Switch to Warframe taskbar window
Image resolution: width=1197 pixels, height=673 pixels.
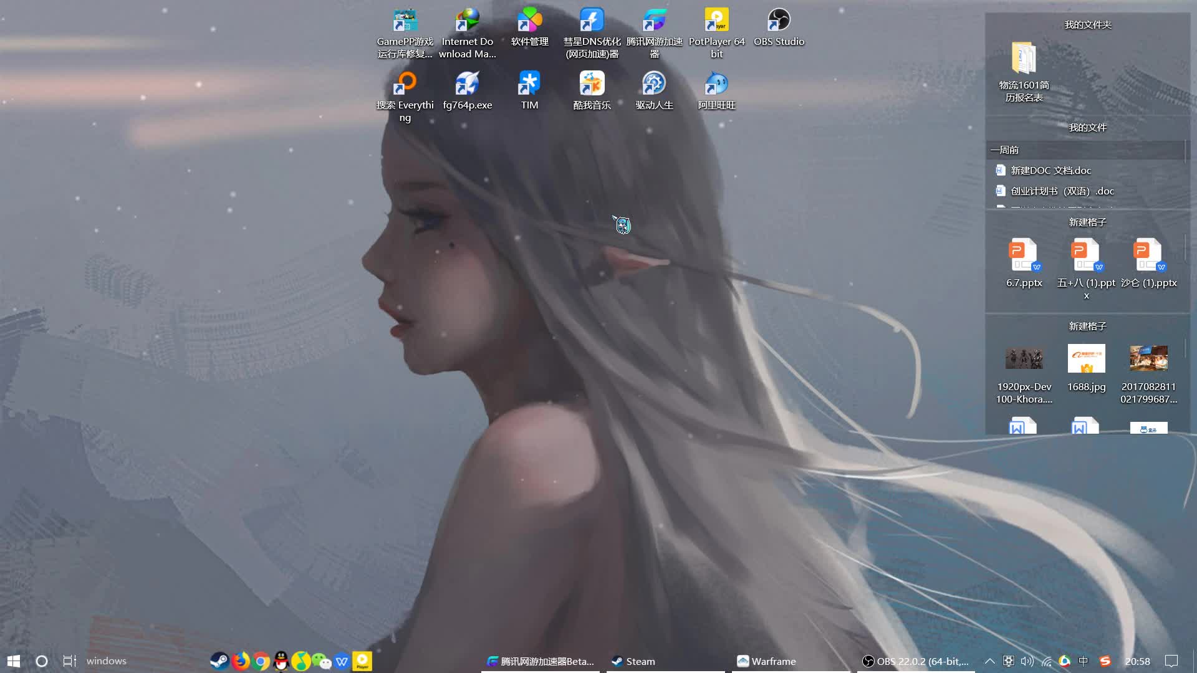coord(791,661)
